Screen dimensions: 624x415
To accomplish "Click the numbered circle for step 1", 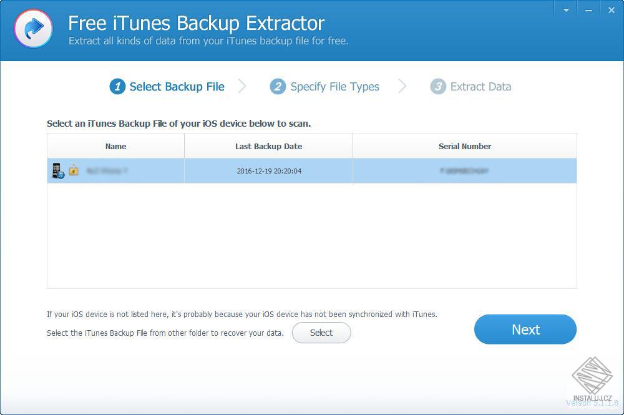I will (117, 87).
